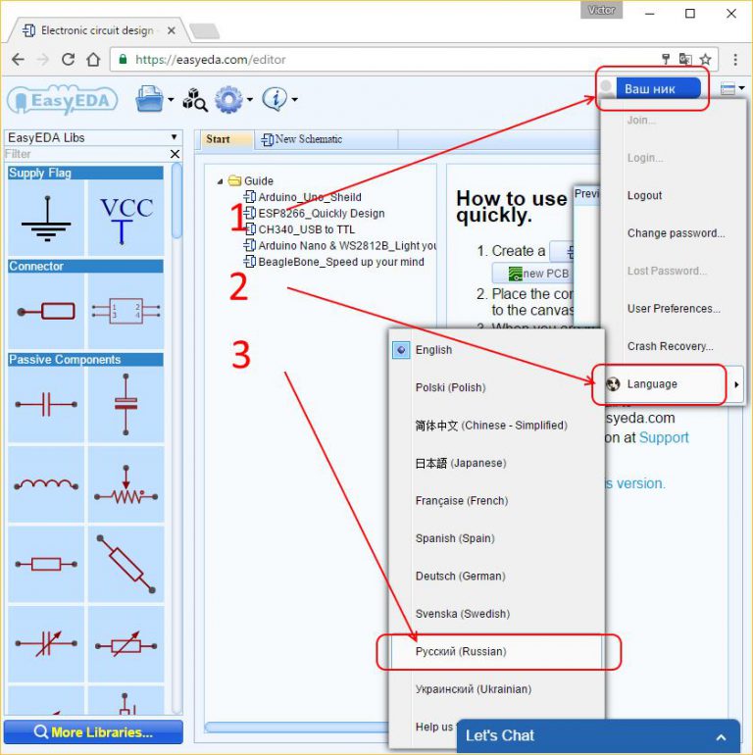Open the Language submenu arrow

[736, 384]
